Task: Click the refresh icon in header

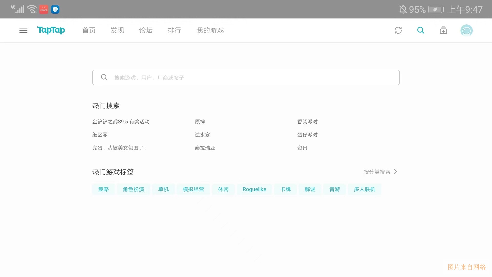Action: [x=398, y=30]
